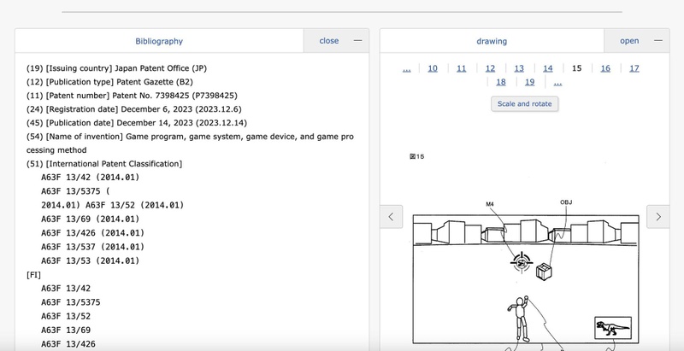Go to drawing page 16
Screen dimensions: 684x351
(605, 68)
